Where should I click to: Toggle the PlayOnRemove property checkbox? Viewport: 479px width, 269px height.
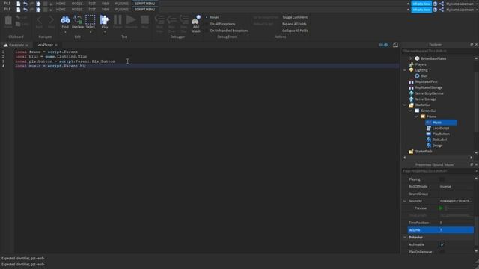[442, 252]
